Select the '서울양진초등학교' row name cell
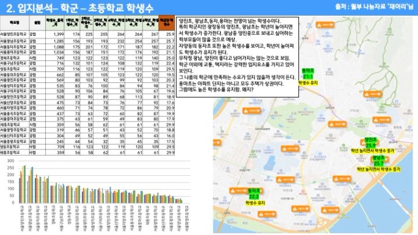 (x=15, y=34)
